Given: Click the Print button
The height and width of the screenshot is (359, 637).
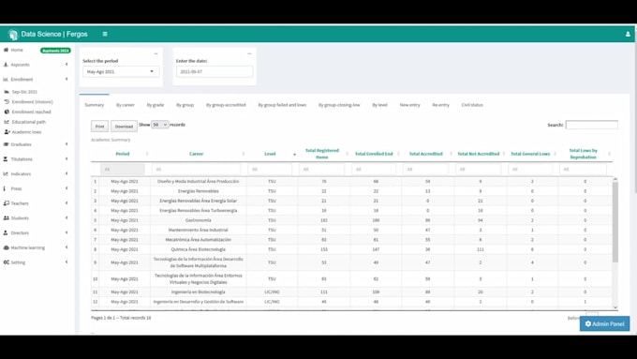Looking at the screenshot, I should click(99, 127).
